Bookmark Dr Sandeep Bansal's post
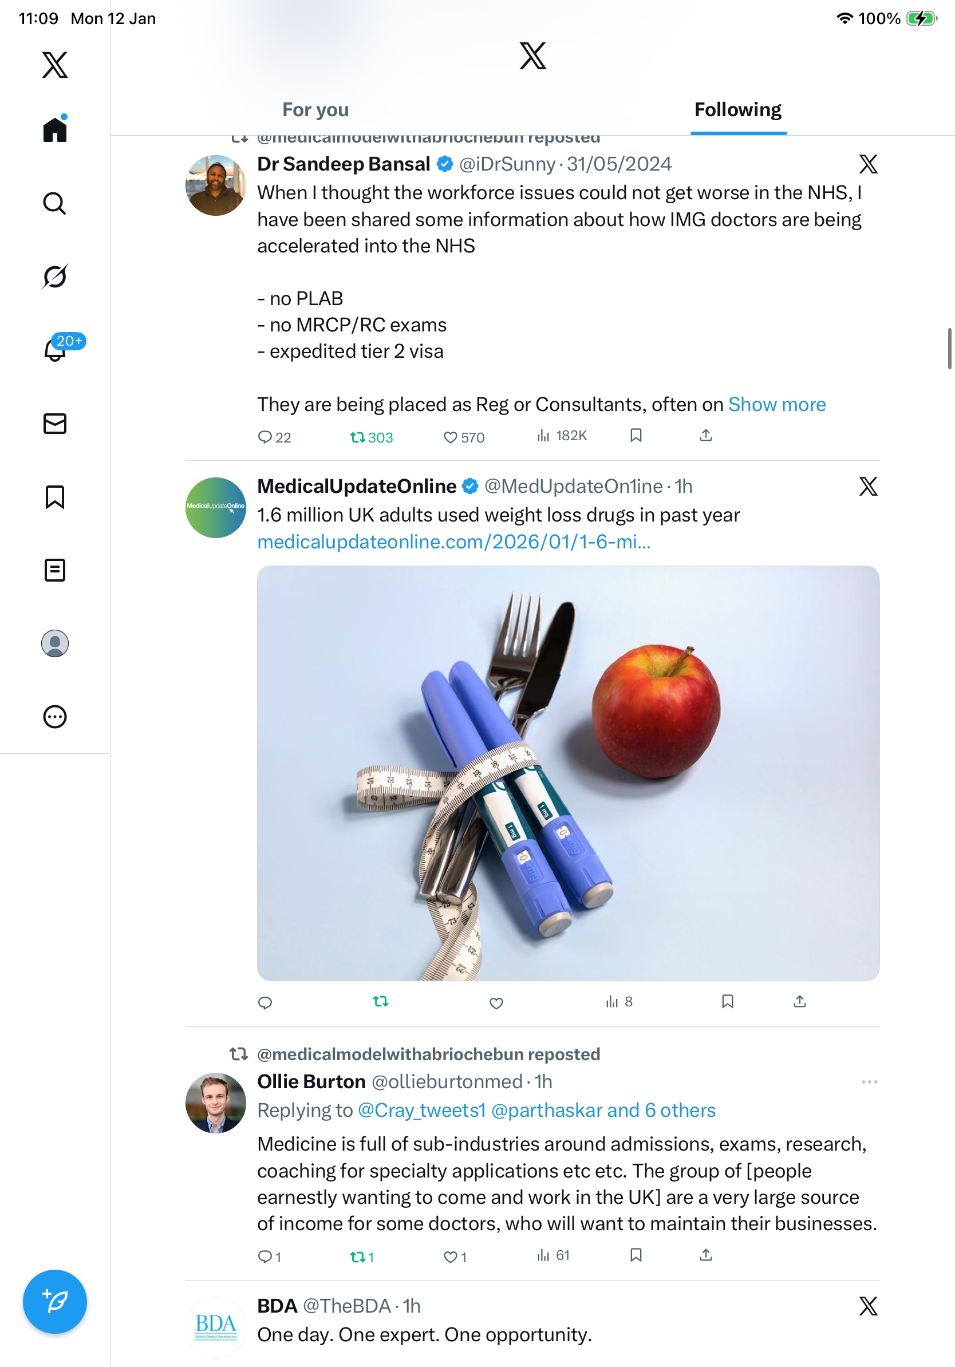Screen dimensions: 955x1367 click(x=636, y=436)
